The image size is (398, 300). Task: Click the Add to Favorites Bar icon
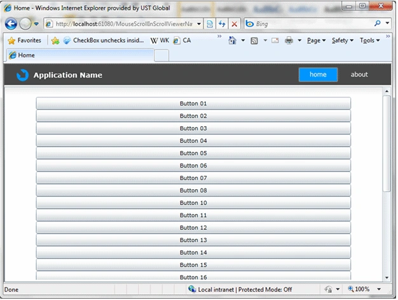(x=55, y=40)
